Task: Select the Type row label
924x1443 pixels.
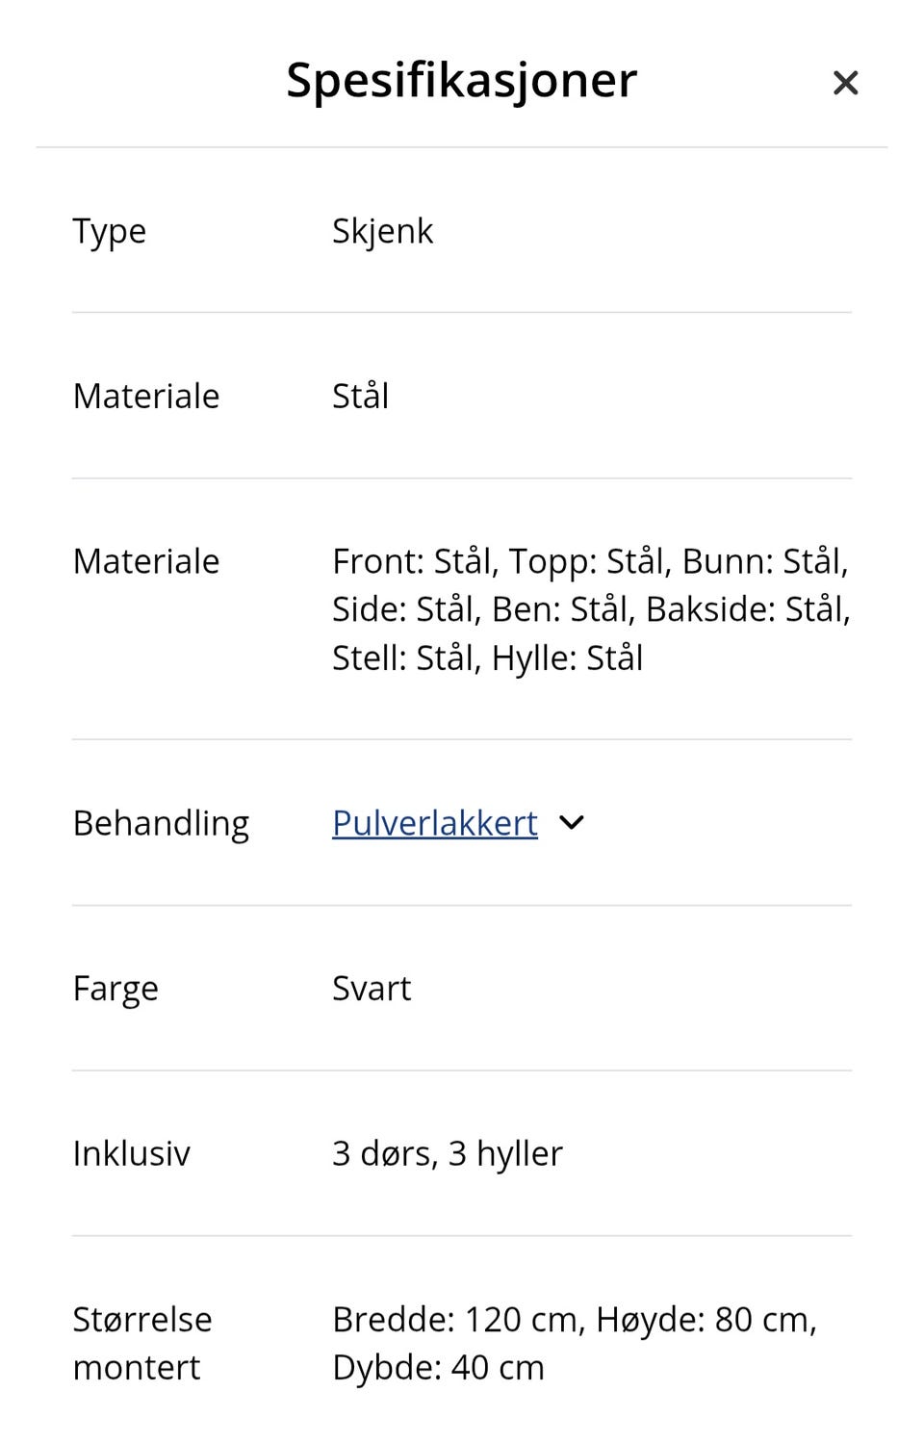Action: tap(109, 231)
